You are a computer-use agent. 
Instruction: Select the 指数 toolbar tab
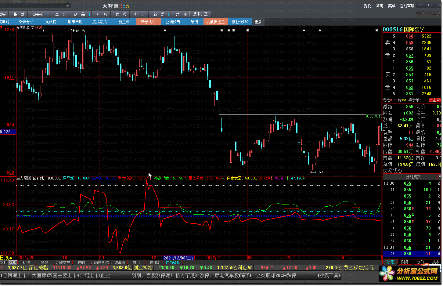(19, 14)
